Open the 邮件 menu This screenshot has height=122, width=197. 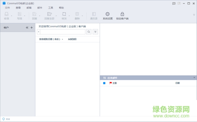click(40, 8)
